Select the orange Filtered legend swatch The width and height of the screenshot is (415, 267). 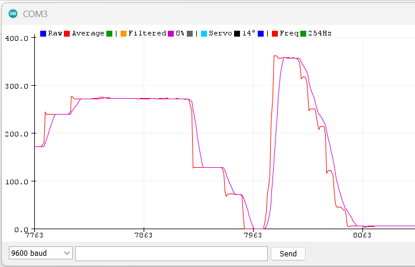(x=124, y=34)
